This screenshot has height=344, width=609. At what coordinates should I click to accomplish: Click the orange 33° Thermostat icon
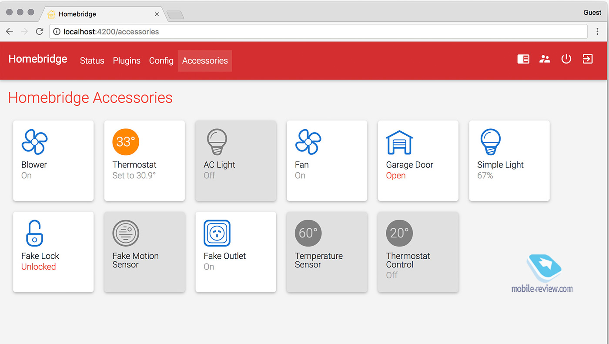click(x=126, y=142)
